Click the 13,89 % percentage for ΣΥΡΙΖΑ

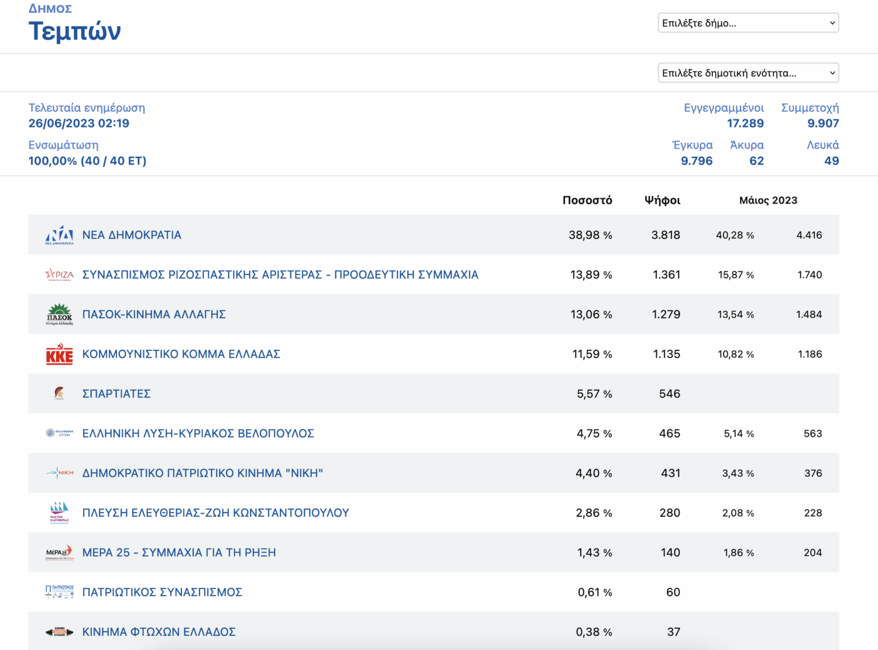(x=591, y=275)
